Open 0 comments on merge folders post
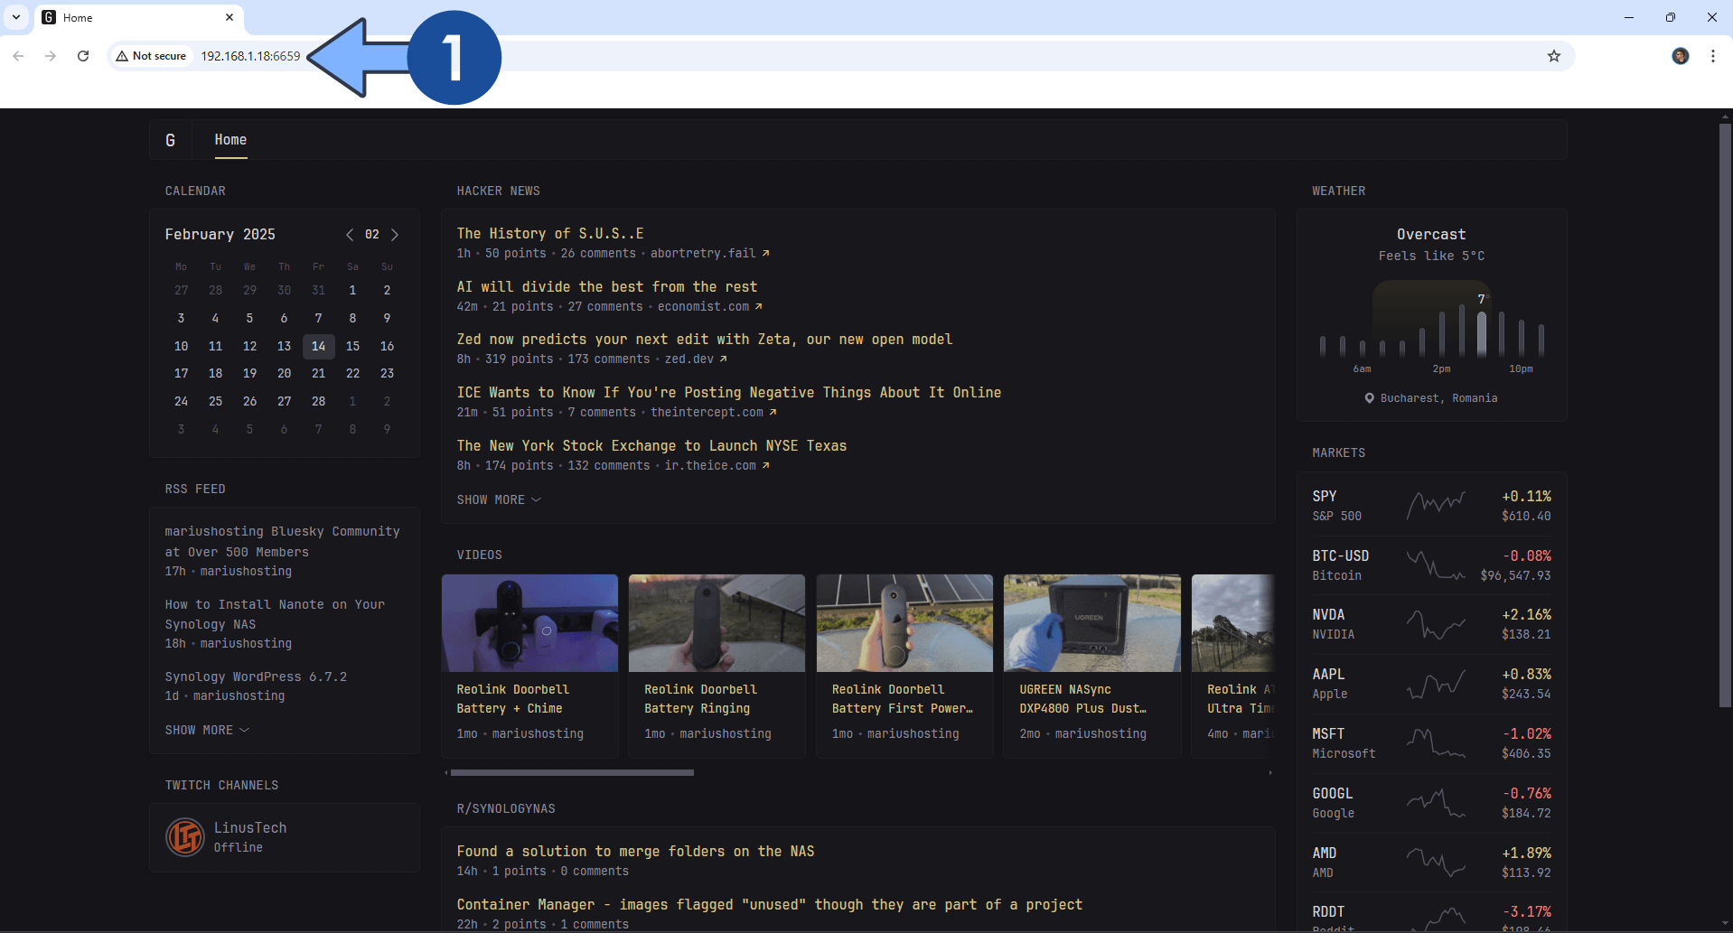The height and width of the screenshot is (933, 1733). point(594,872)
